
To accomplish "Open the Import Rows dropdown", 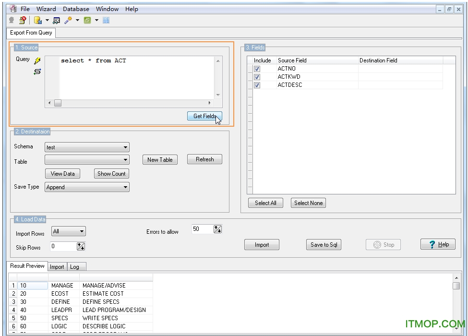I will click(82, 231).
